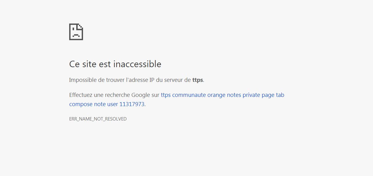Click the word 'notes' in the search link

point(234,95)
